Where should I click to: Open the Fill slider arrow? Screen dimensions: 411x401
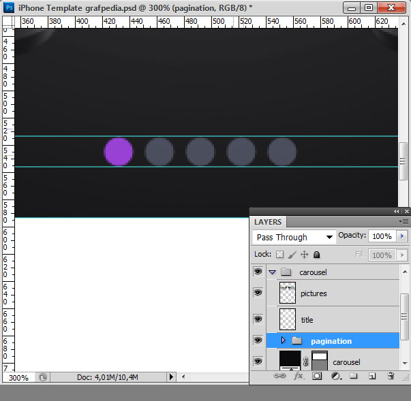[402, 255]
